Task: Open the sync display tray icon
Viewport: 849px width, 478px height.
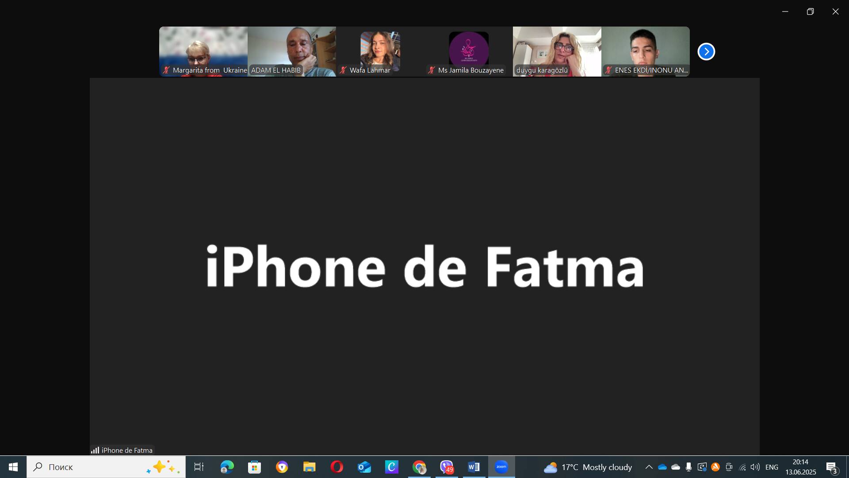Action: coord(702,467)
